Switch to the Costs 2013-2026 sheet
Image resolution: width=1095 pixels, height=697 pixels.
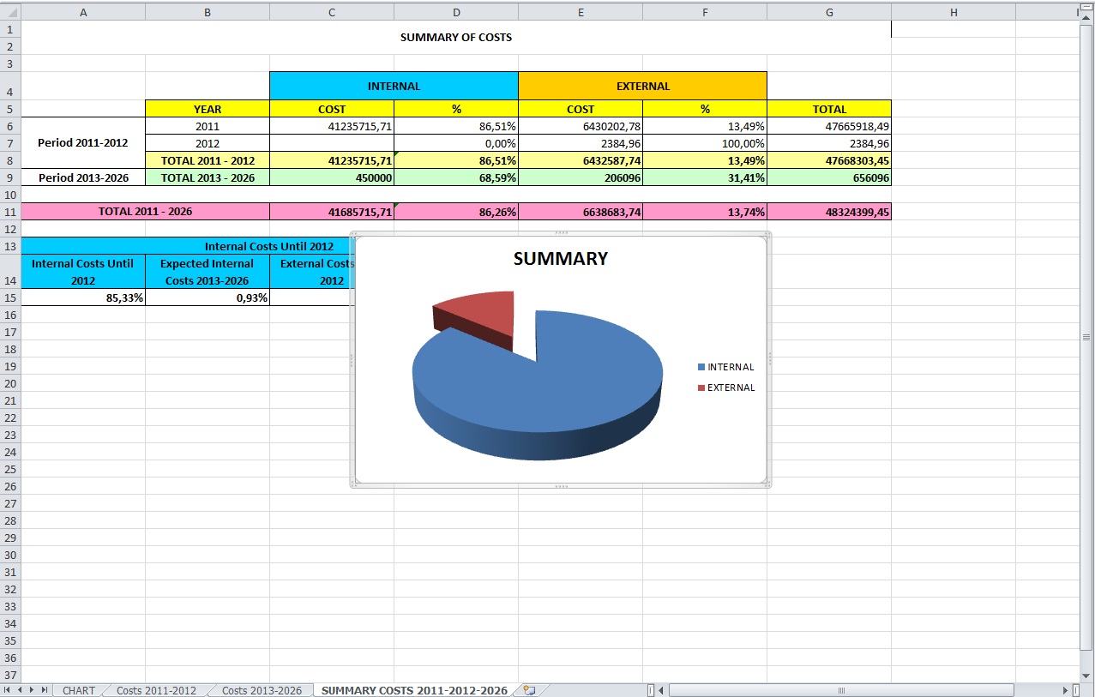262,690
